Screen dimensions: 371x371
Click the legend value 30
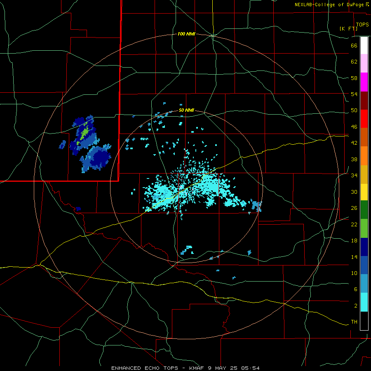click(x=354, y=192)
